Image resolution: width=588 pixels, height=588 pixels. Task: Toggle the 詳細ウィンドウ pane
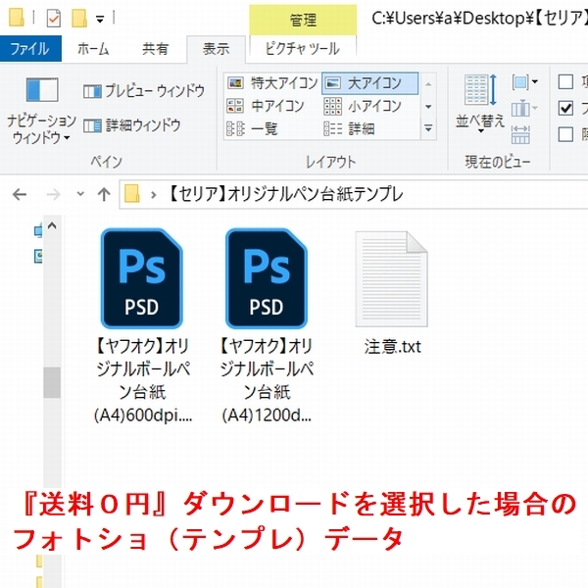[132, 124]
